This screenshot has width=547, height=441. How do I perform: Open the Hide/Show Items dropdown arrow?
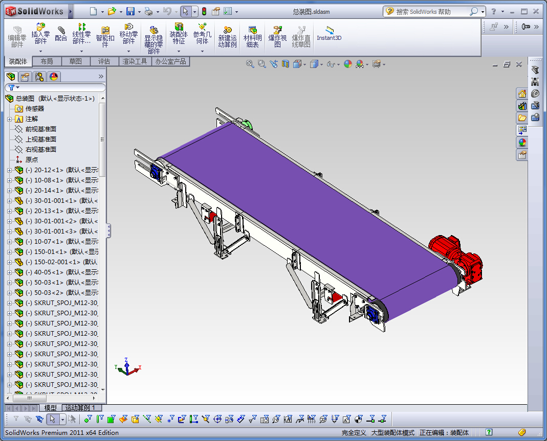coord(338,64)
